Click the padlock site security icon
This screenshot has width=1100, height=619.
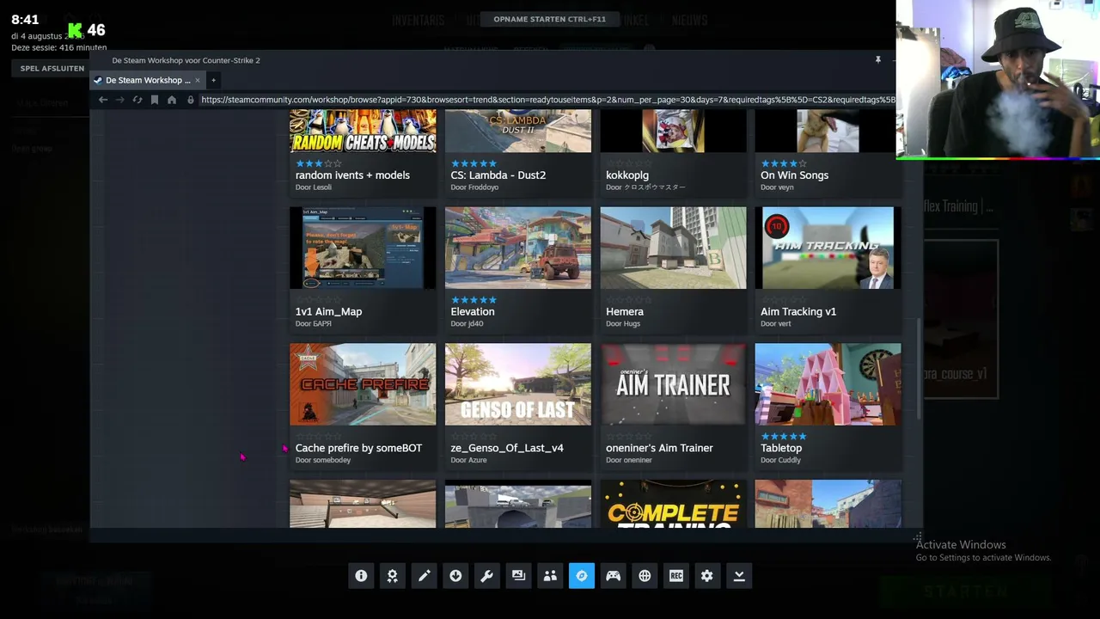pos(191,100)
